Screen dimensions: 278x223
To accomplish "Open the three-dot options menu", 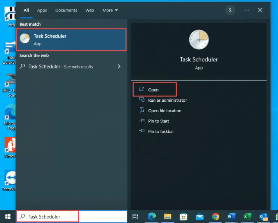I will coord(246,10).
